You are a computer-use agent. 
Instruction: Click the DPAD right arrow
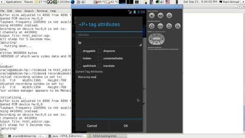click(x=163, y=39)
